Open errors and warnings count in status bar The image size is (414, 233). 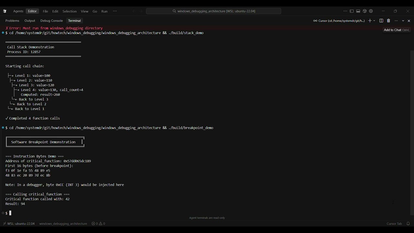pos(98,224)
